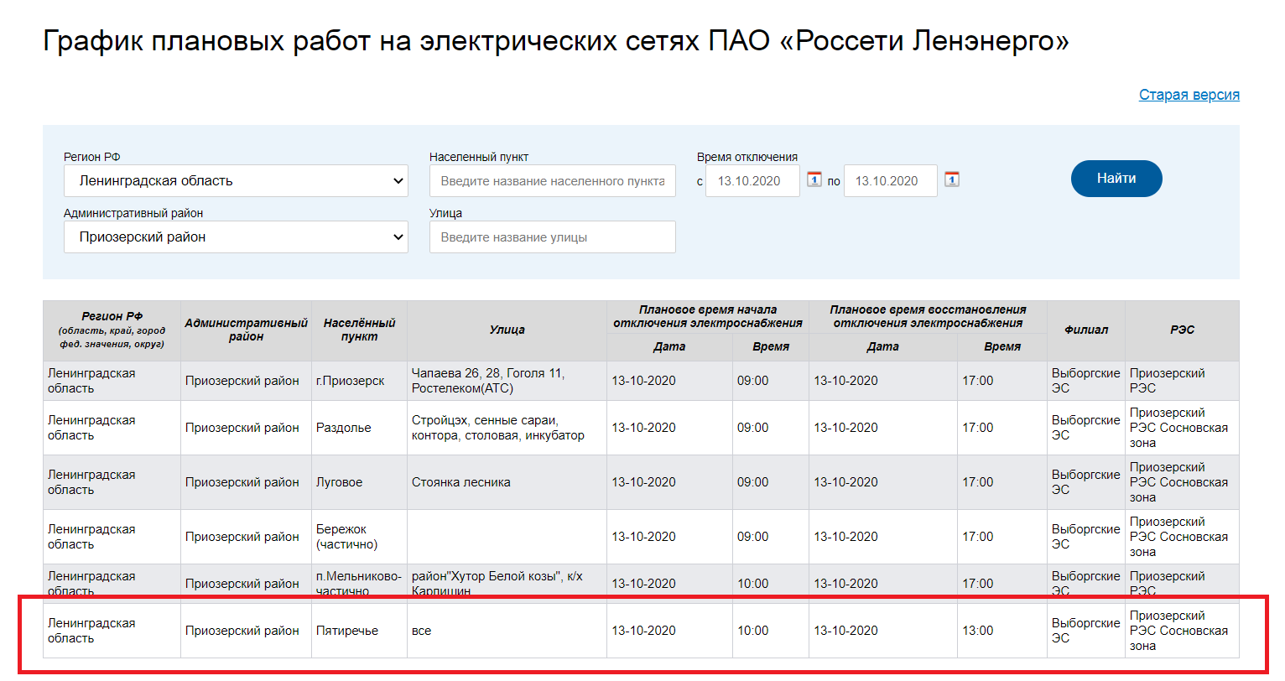1285x681 pixels.
Task: Open the Старая версия link
Action: coord(1189,95)
